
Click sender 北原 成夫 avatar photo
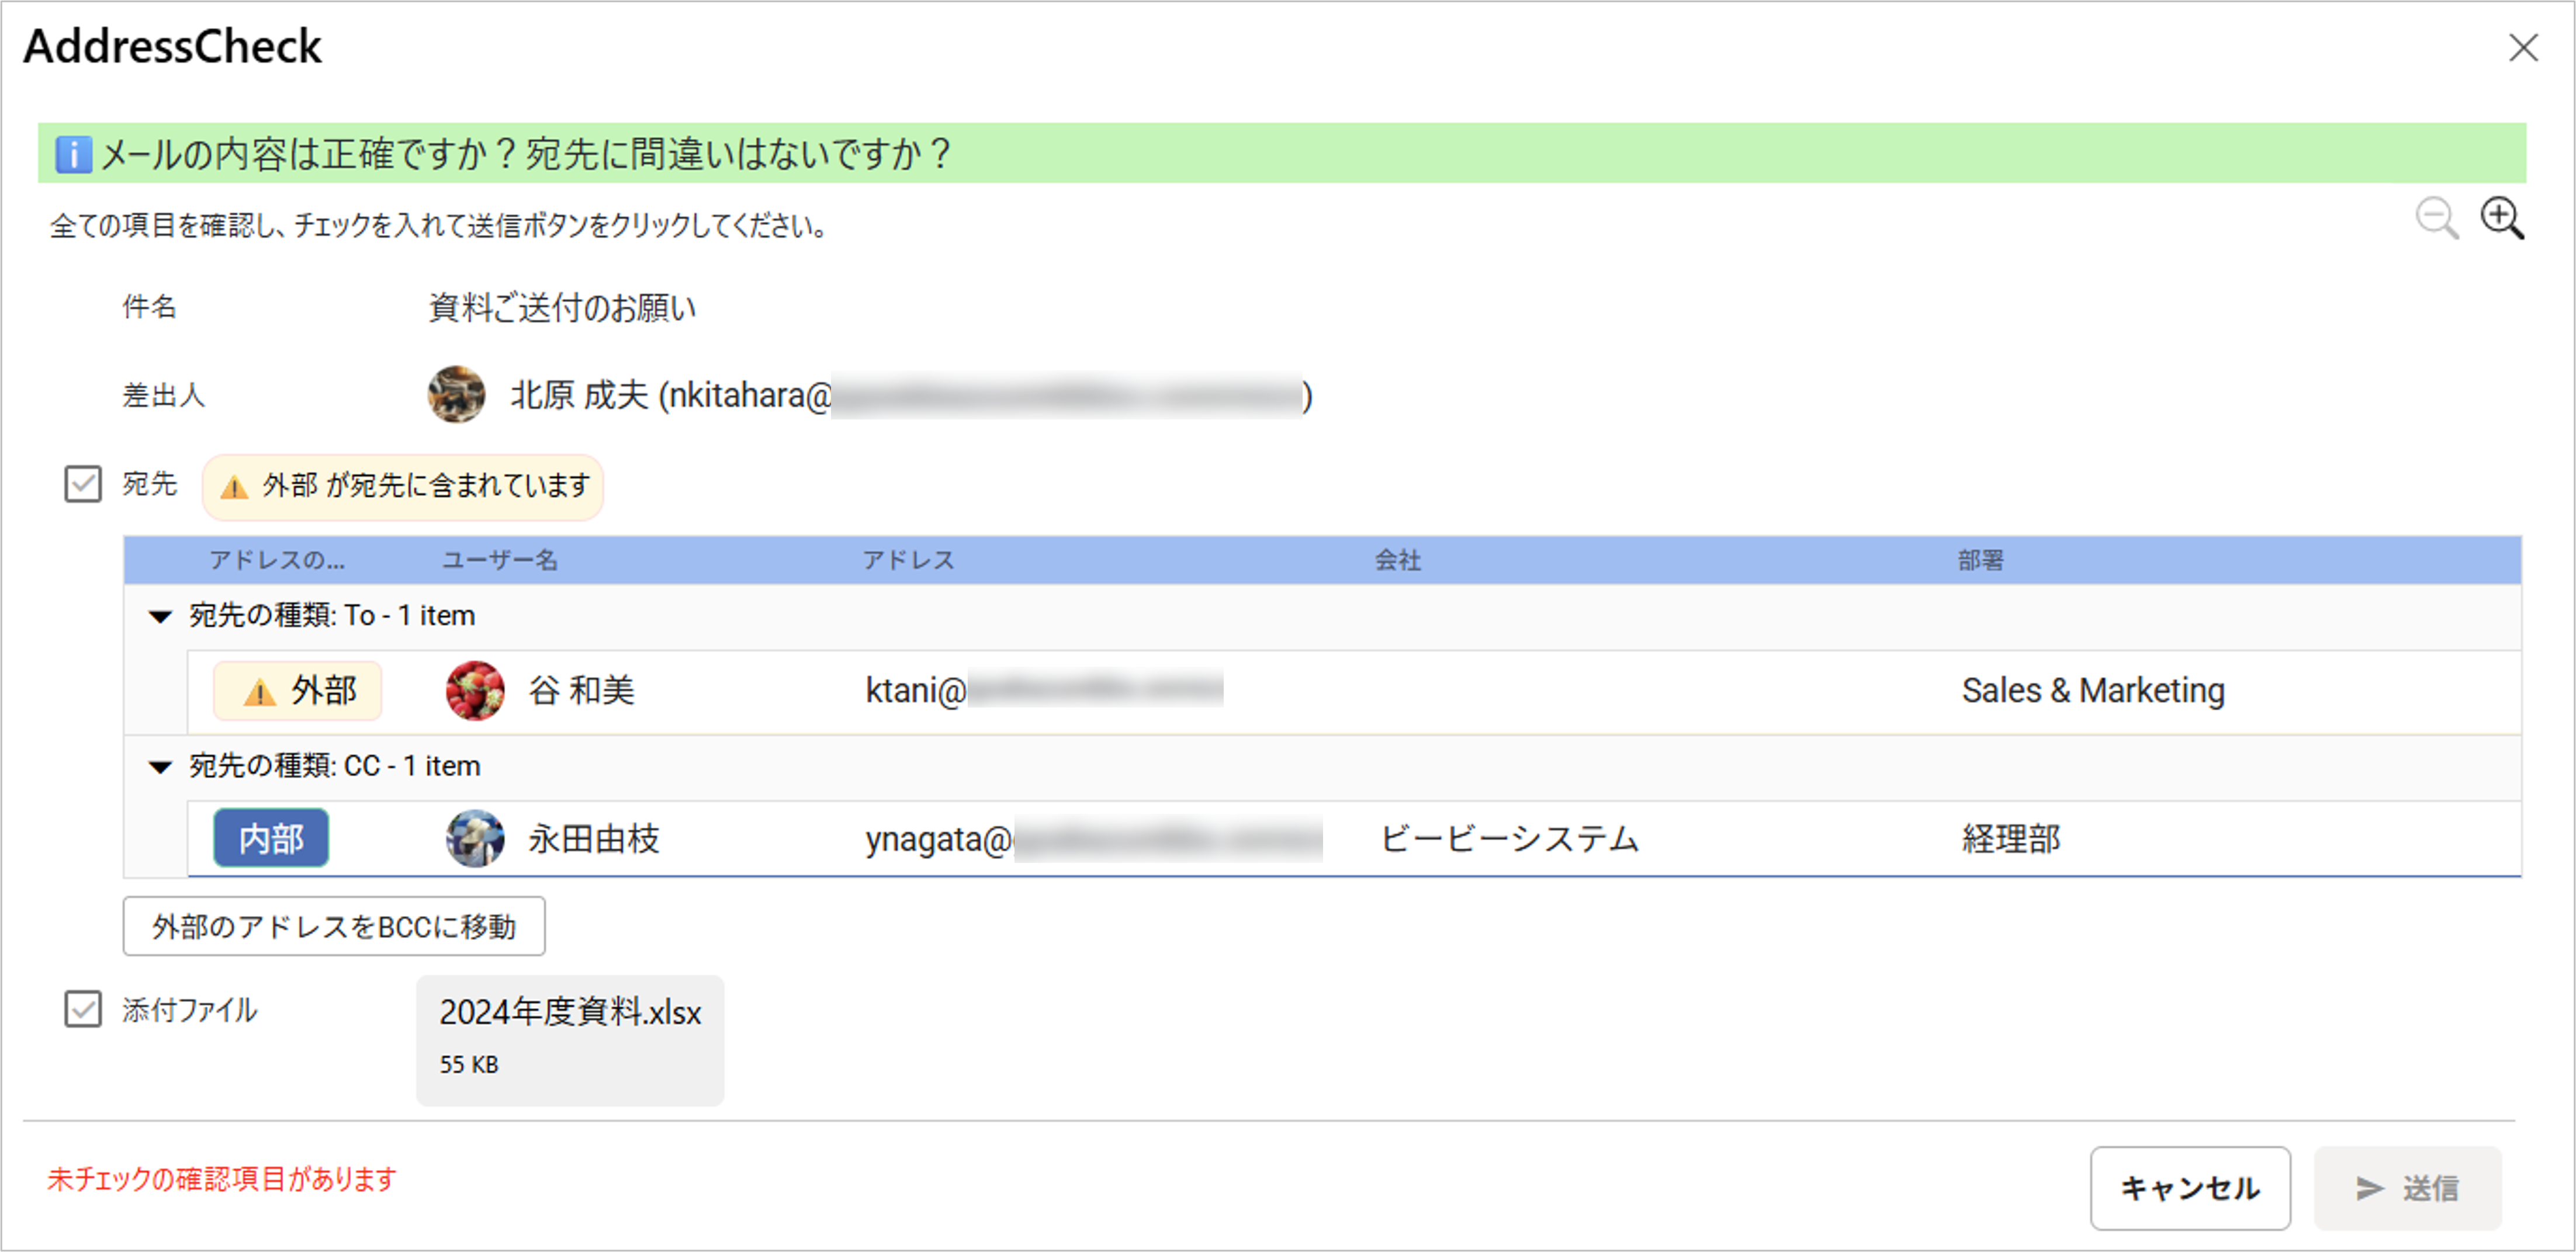tap(456, 394)
